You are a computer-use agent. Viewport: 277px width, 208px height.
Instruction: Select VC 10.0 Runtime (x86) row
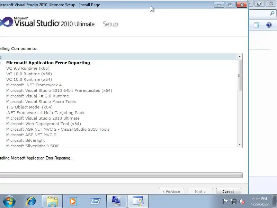(29, 74)
